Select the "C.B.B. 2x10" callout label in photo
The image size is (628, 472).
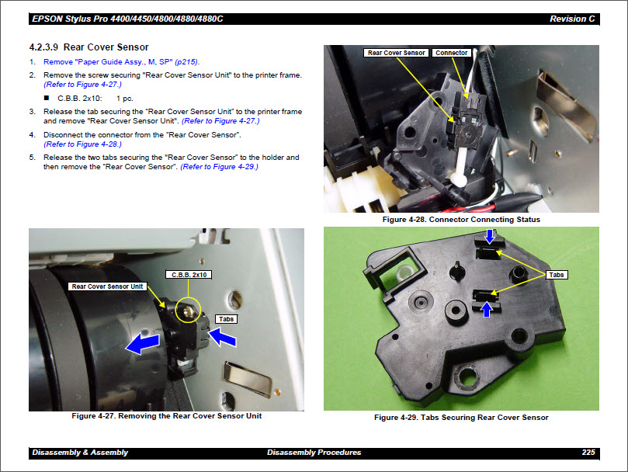point(189,275)
